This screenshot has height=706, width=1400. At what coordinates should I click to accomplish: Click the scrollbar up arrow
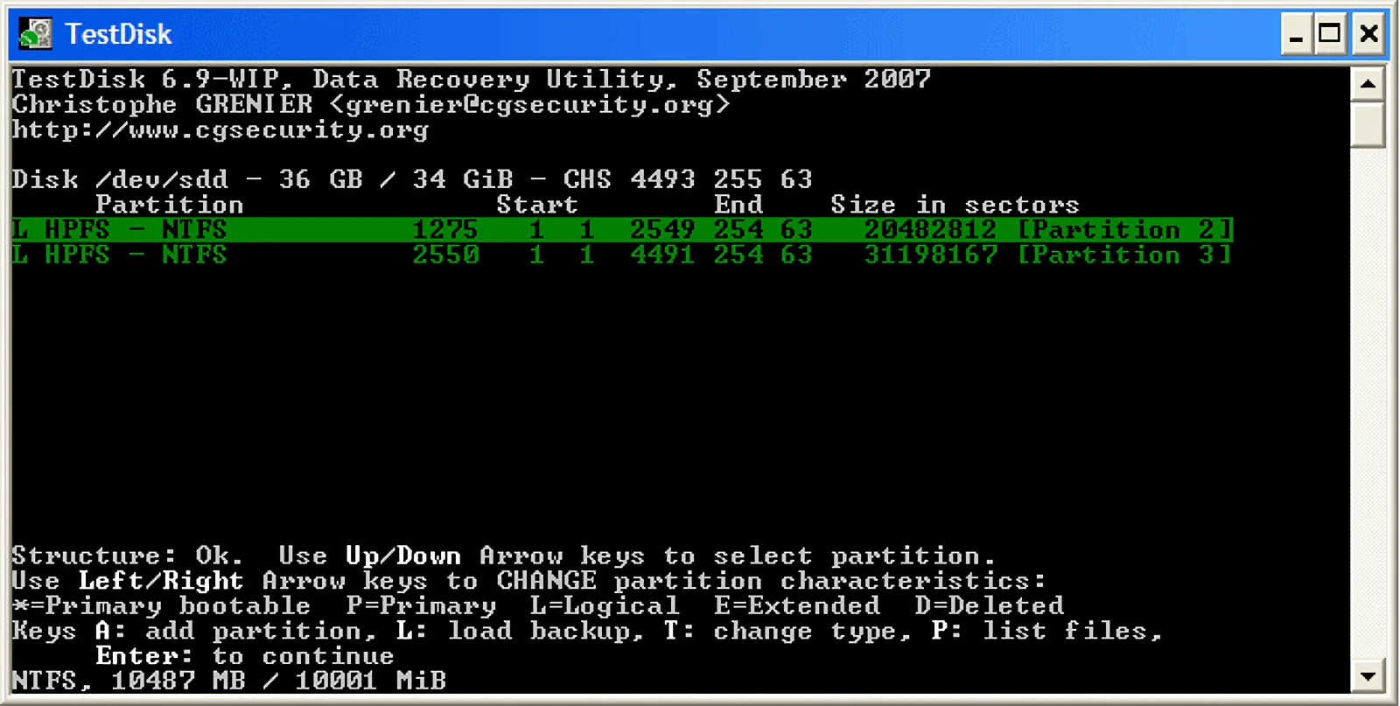[1368, 84]
